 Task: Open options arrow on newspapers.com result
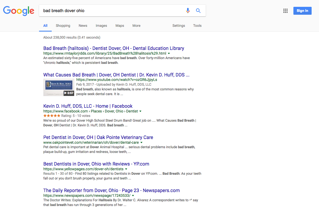pos(133,195)
